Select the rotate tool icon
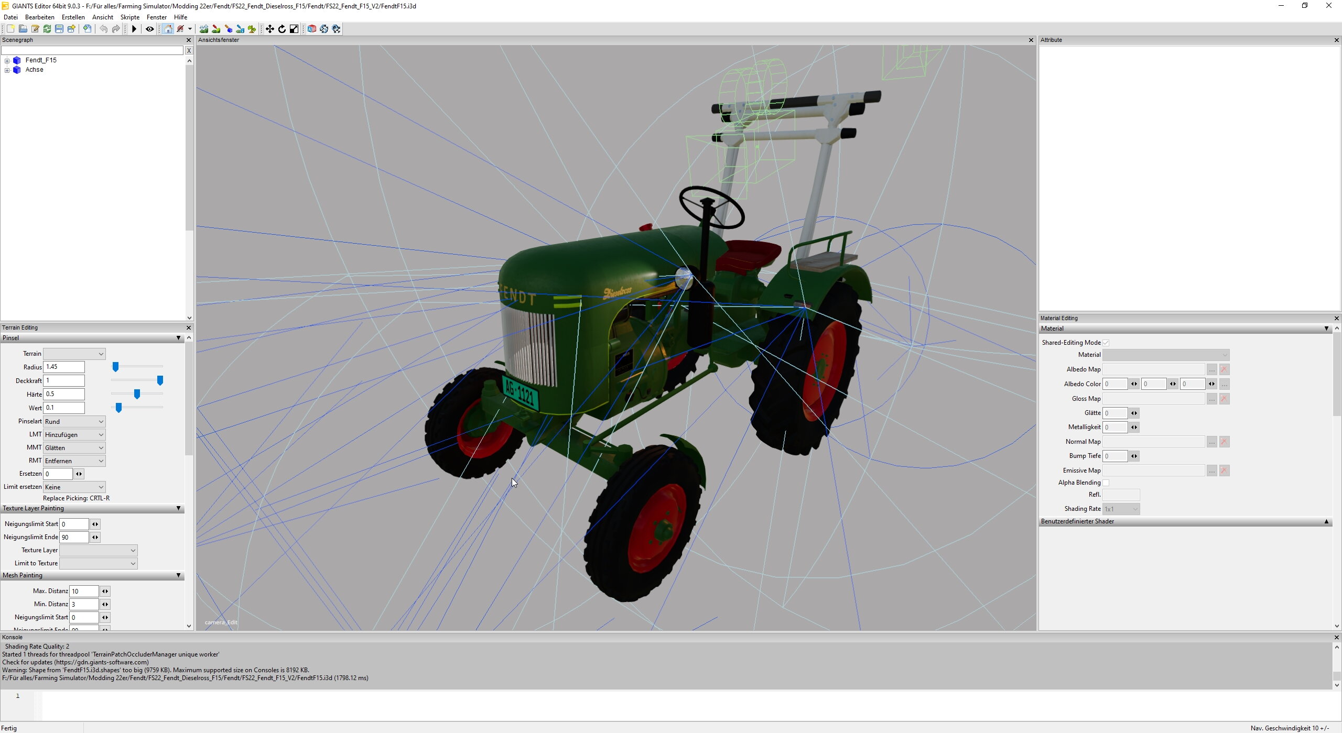Image resolution: width=1342 pixels, height=733 pixels. click(282, 29)
